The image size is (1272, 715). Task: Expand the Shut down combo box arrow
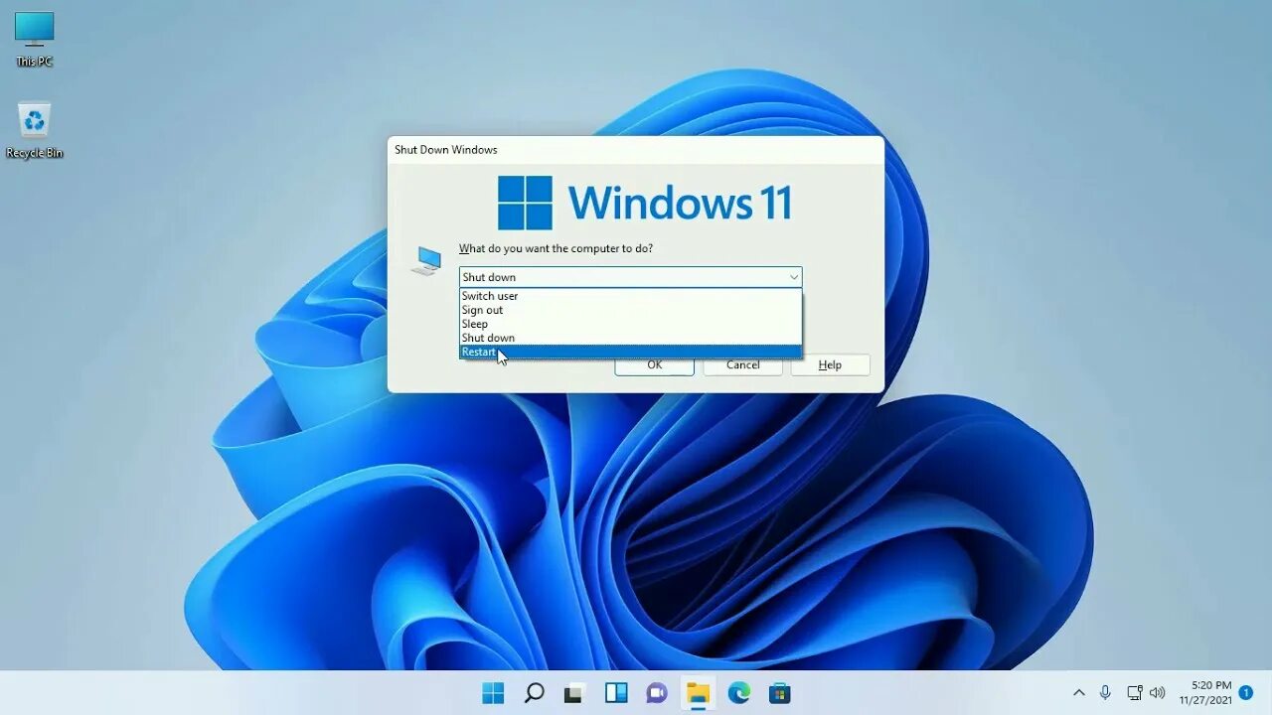click(793, 277)
